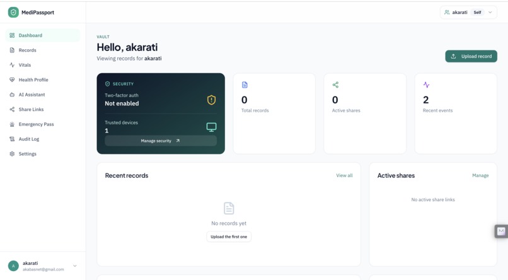
Task: Click the akabasnet@gmail.com email text
Action: [43, 269]
